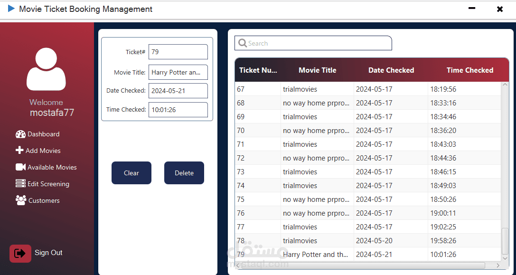
Task: Focus the Ticket# field
Action: pos(178,52)
